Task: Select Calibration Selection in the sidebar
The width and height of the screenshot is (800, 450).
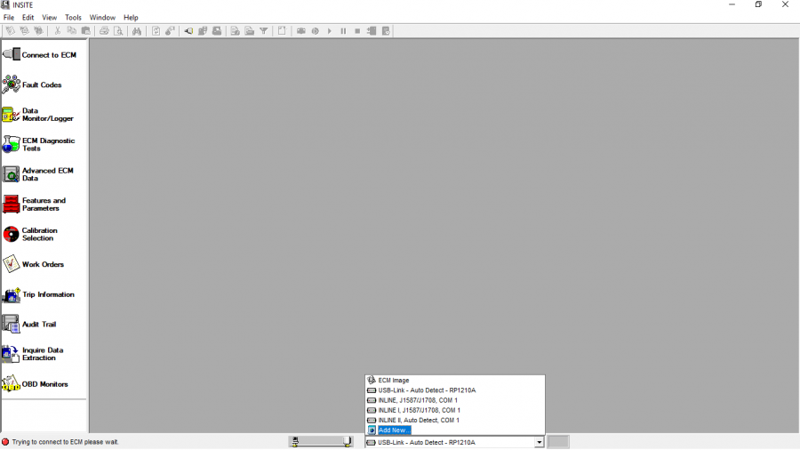Action: pos(12,234)
